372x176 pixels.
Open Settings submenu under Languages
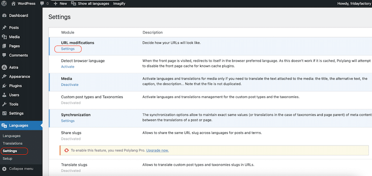pos(10,151)
